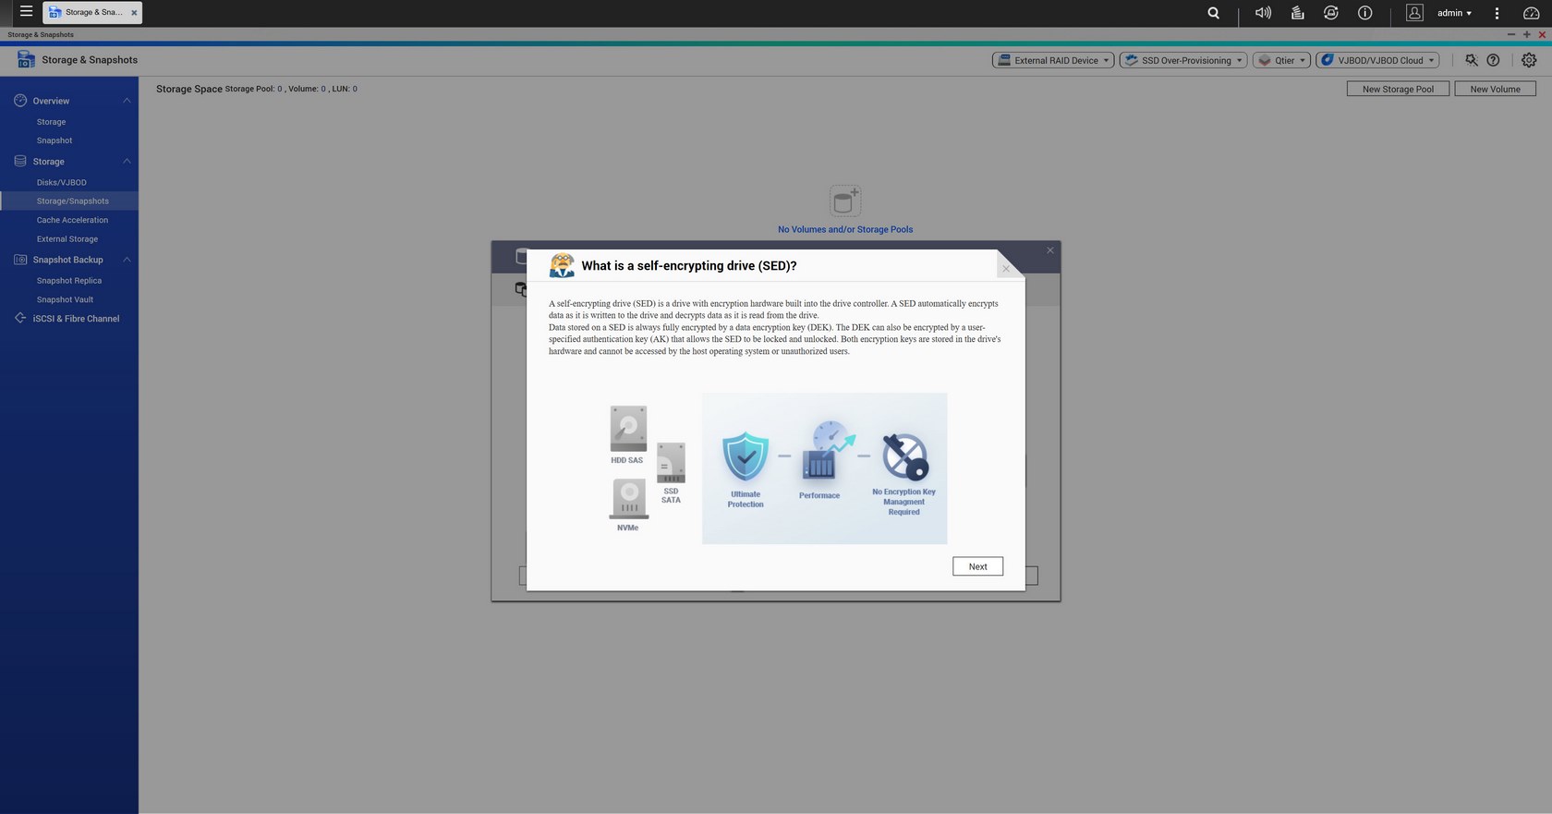Image resolution: width=1552 pixels, height=814 pixels.
Task: Click the user profile icon
Action: tap(1414, 13)
